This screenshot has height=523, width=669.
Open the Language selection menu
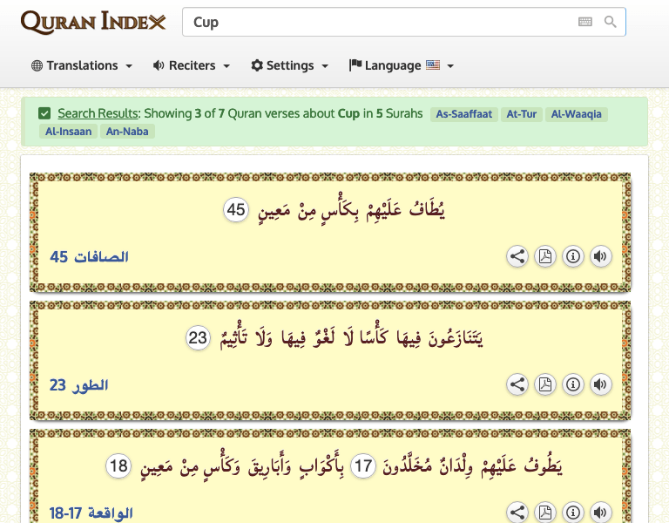coord(402,65)
